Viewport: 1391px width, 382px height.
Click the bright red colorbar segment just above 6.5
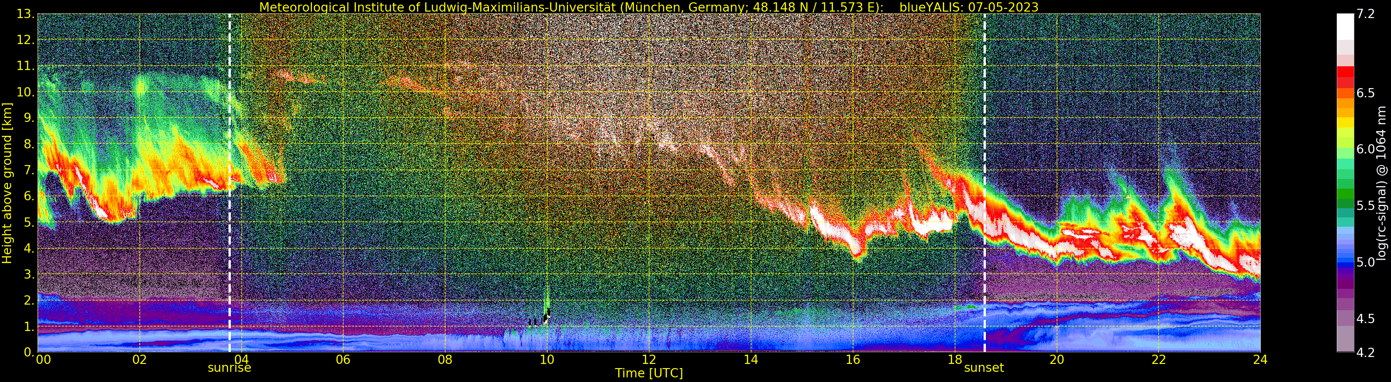point(1345,71)
